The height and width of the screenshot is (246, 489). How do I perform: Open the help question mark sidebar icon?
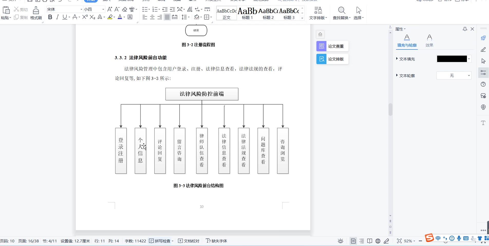tap(483, 84)
